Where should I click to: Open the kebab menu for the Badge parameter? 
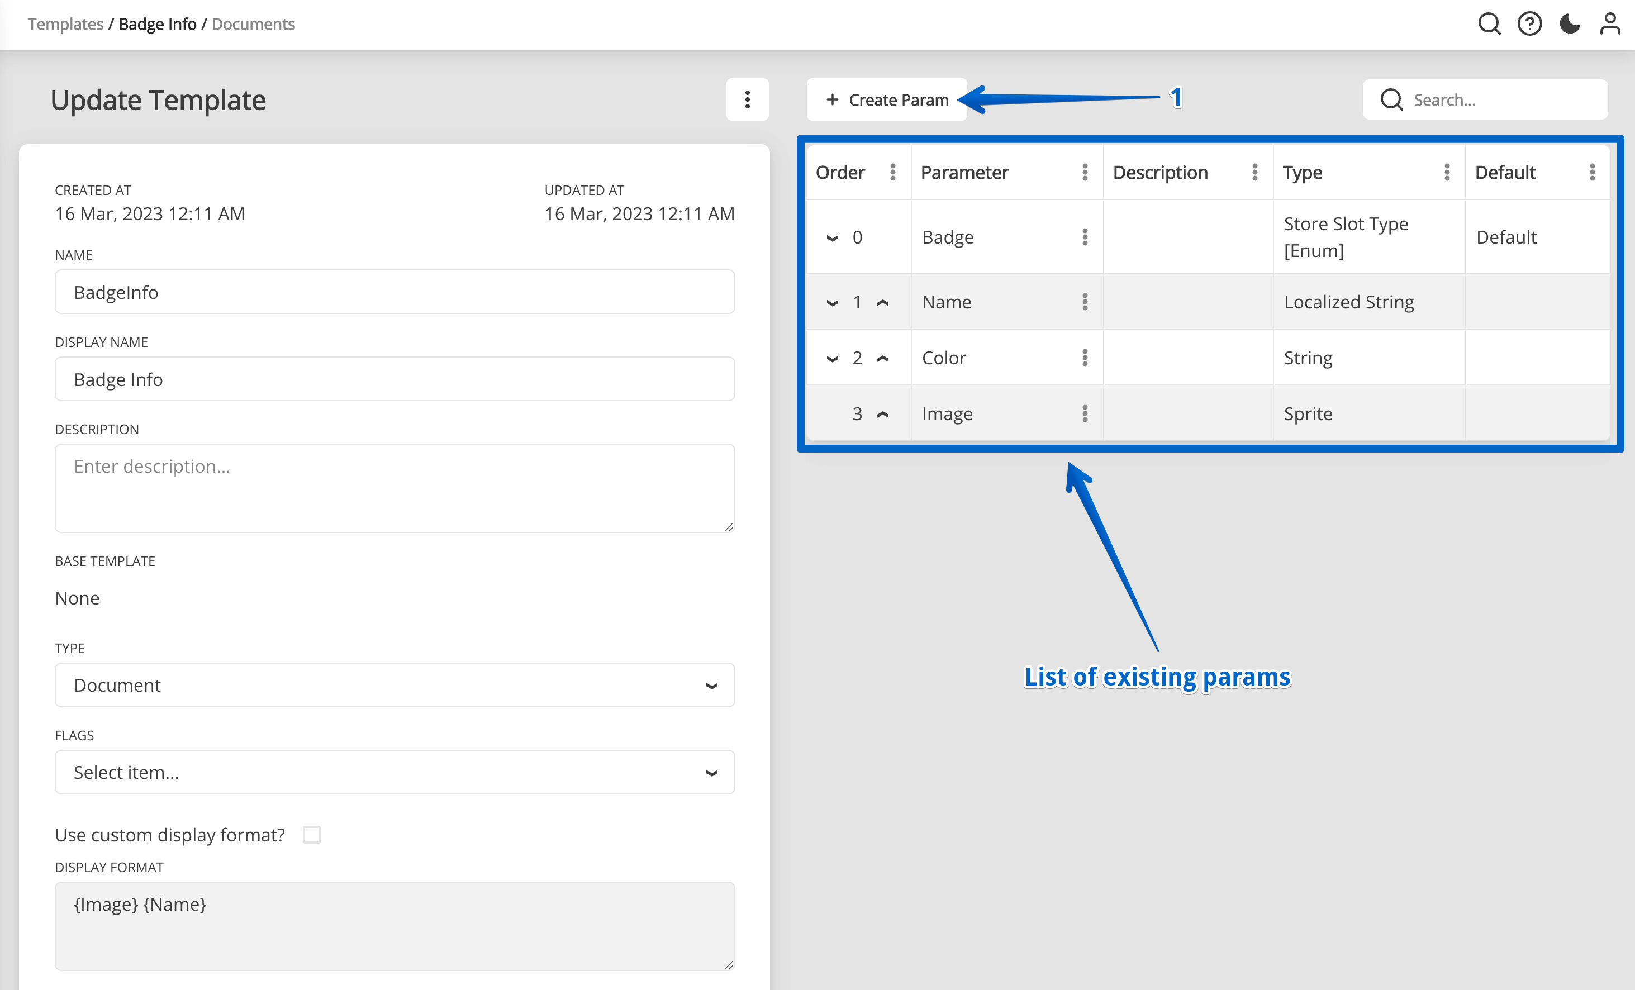point(1085,236)
